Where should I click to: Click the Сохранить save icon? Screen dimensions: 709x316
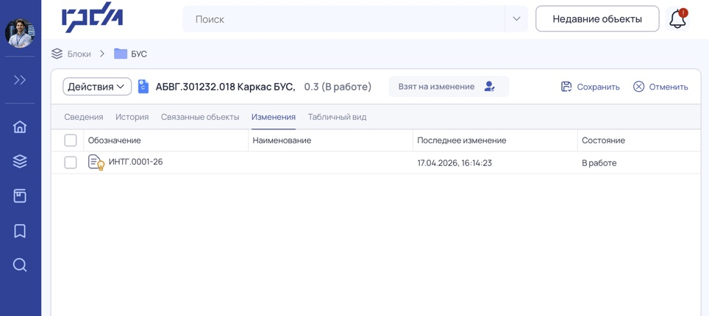[x=566, y=87]
